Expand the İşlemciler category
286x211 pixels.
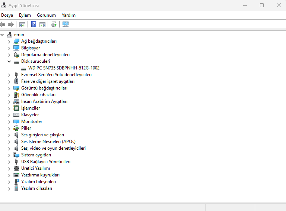pyautogui.click(x=9, y=108)
